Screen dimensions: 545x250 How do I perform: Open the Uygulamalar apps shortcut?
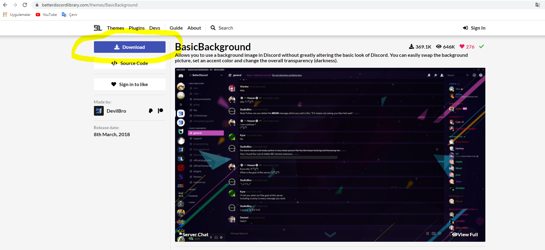pos(17,15)
